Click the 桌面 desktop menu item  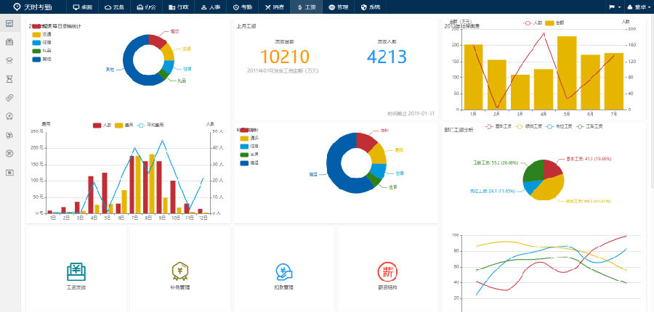pos(82,7)
